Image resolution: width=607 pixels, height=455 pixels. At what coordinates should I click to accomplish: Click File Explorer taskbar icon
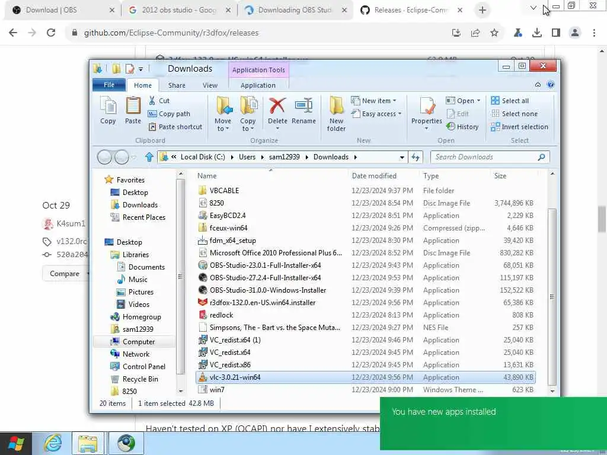(88, 443)
